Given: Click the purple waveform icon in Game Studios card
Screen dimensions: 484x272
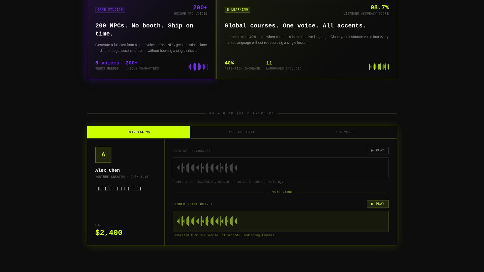Looking at the screenshot, I should pos(198,67).
